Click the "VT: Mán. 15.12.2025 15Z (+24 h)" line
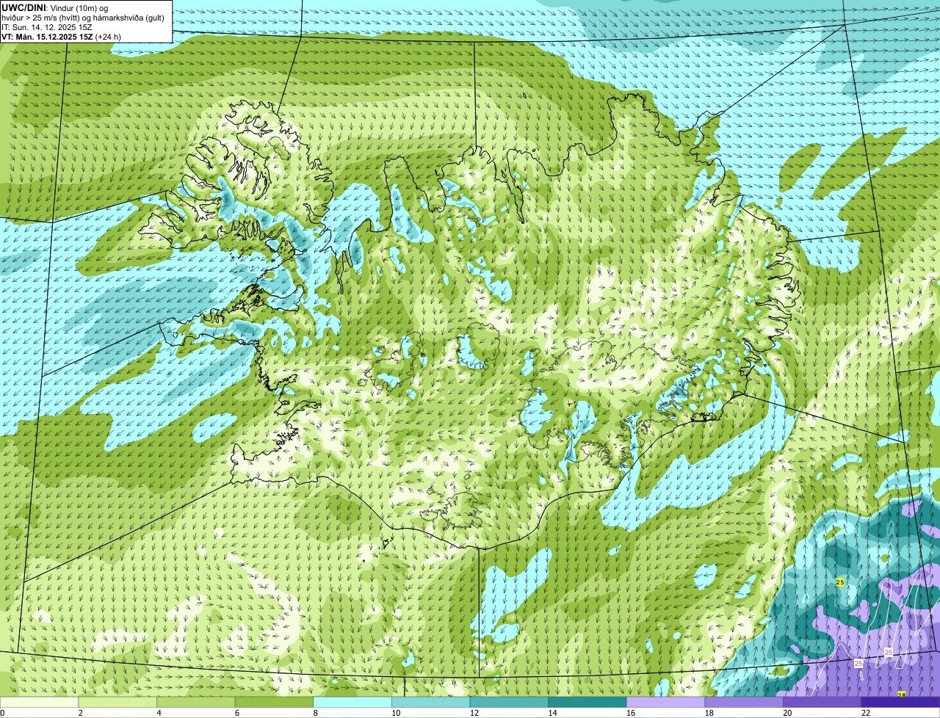The width and height of the screenshot is (940, 718). 62,37
